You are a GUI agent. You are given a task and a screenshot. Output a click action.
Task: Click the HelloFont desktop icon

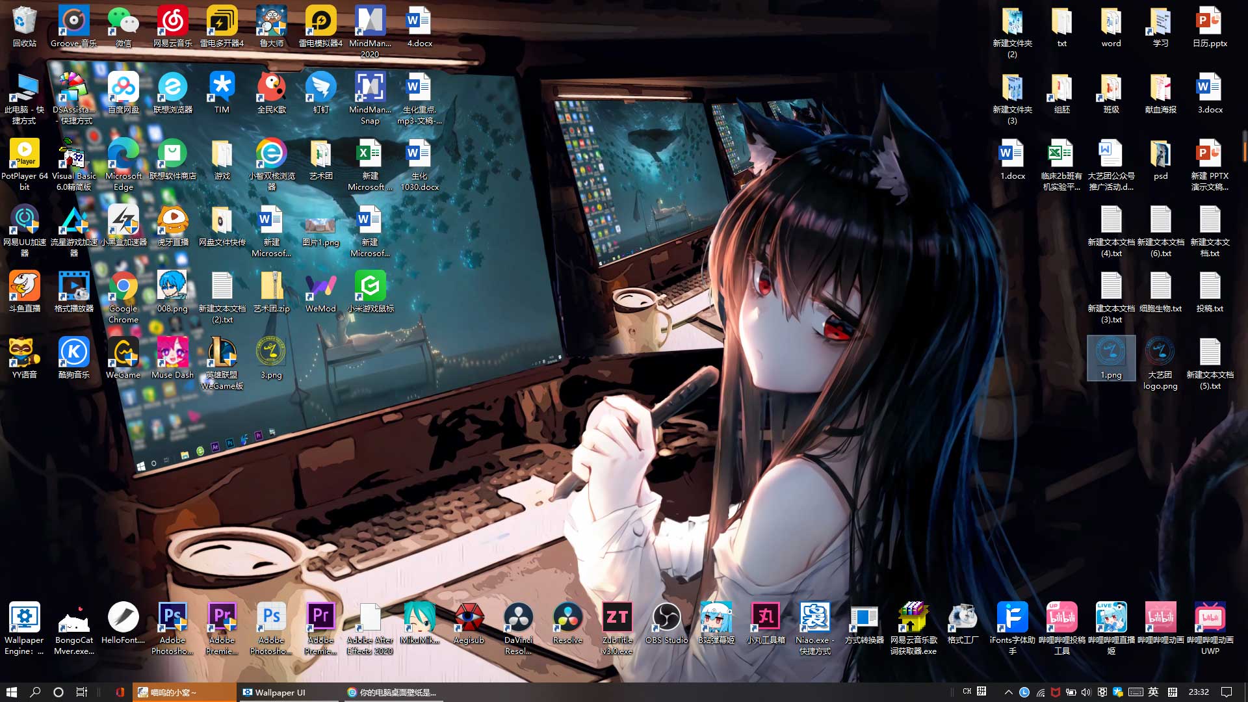point(123,624)
